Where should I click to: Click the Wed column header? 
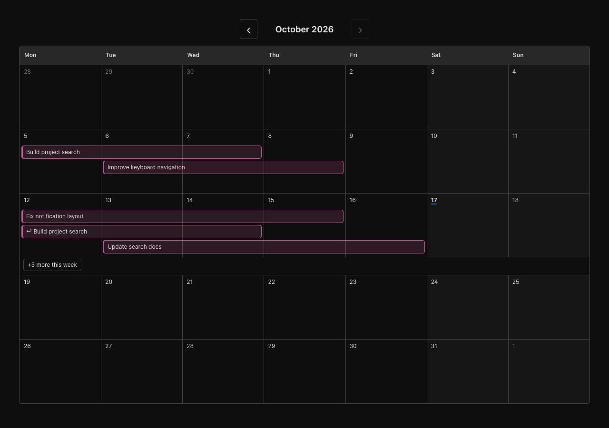pos(193,55)
